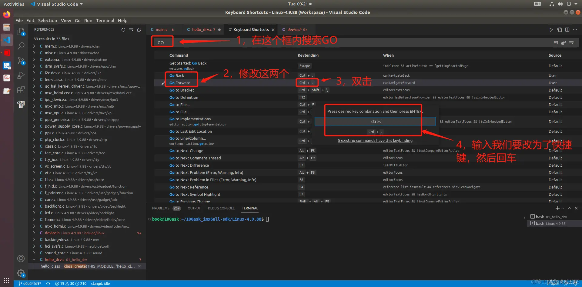582x287 pixels.
Task: Sort by the Keybinding column header
Action: (308, 55)
